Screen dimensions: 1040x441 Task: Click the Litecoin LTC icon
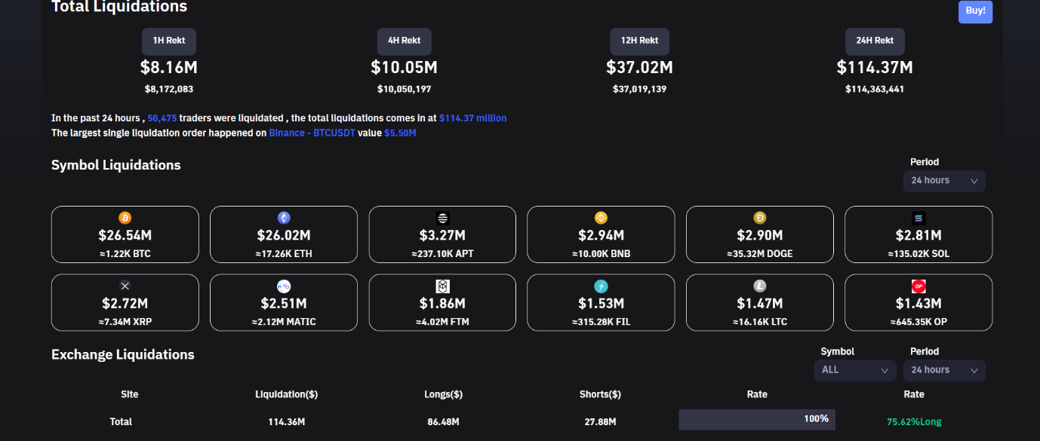pyautogui.click(x=760, y=286)
